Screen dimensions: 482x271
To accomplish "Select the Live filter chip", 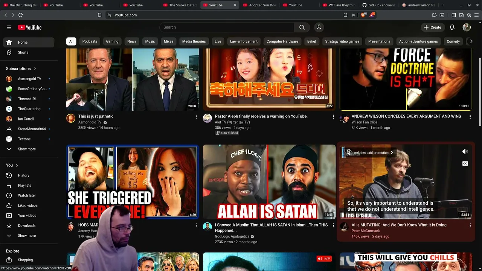I will coord(218,41).
